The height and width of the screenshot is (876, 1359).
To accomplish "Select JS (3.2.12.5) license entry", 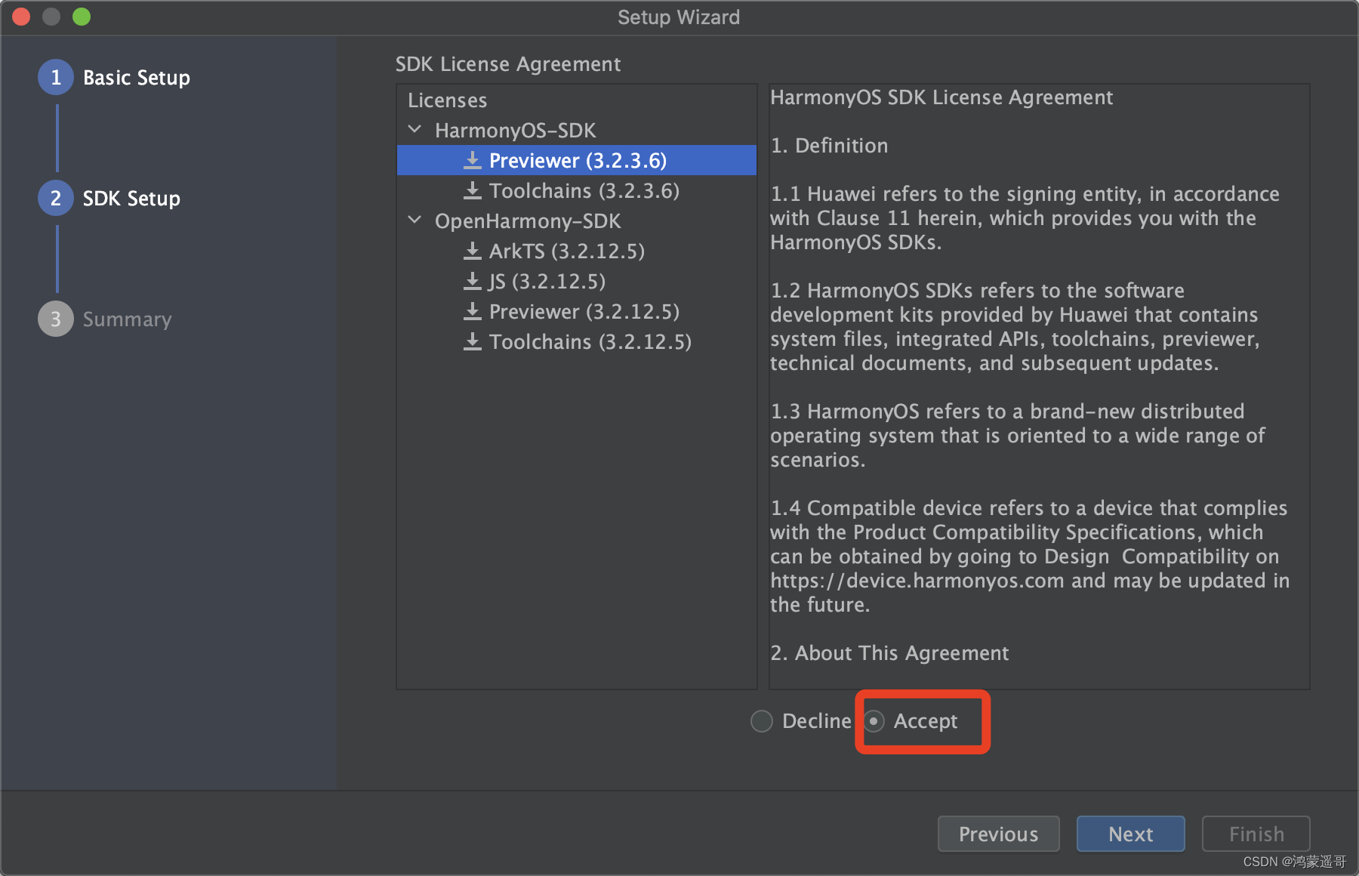I will click(577, 281).
